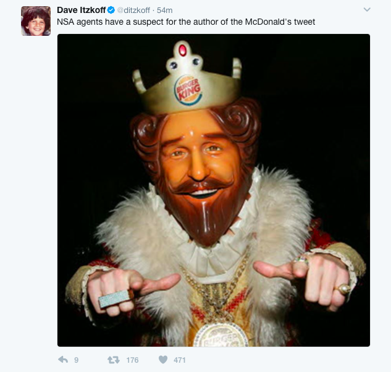
Task: Click the like count 471
Action: 179,360
